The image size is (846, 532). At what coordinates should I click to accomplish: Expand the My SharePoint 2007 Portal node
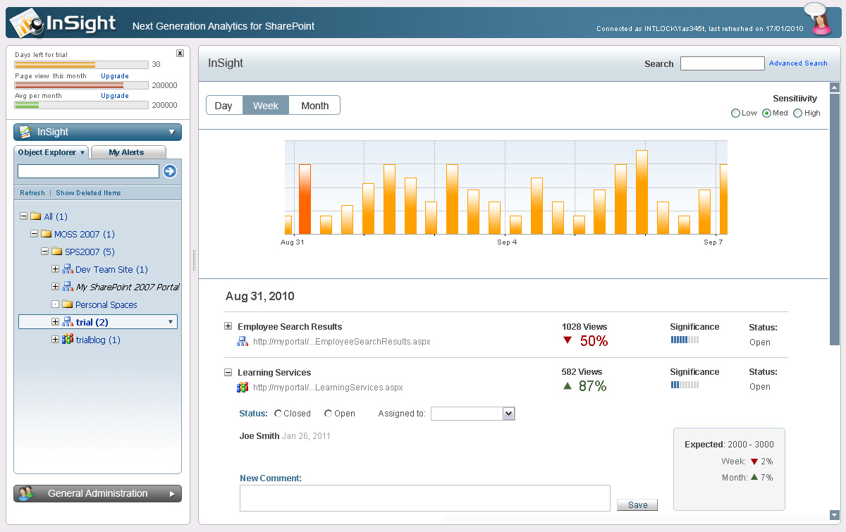56,287
